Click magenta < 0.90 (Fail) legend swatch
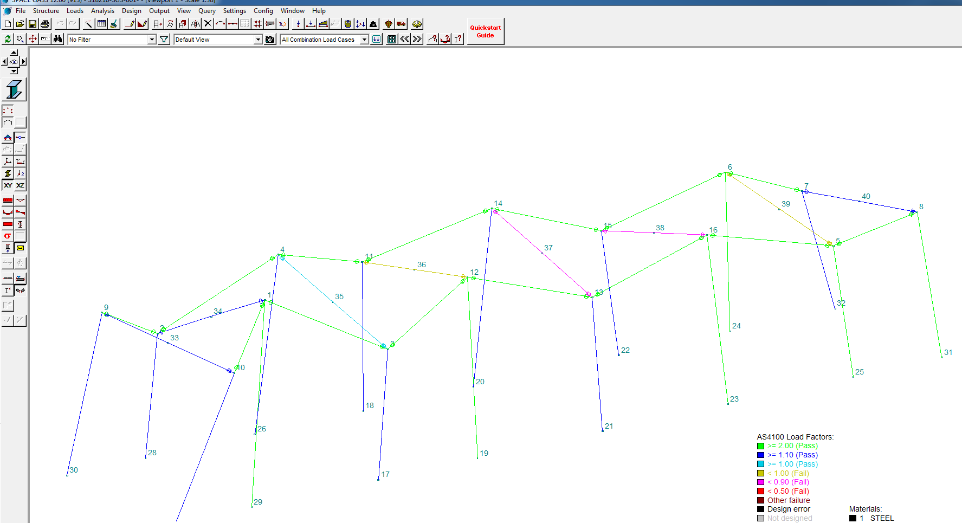The height and width of the screenshot is (523, 962). (761, 482)
